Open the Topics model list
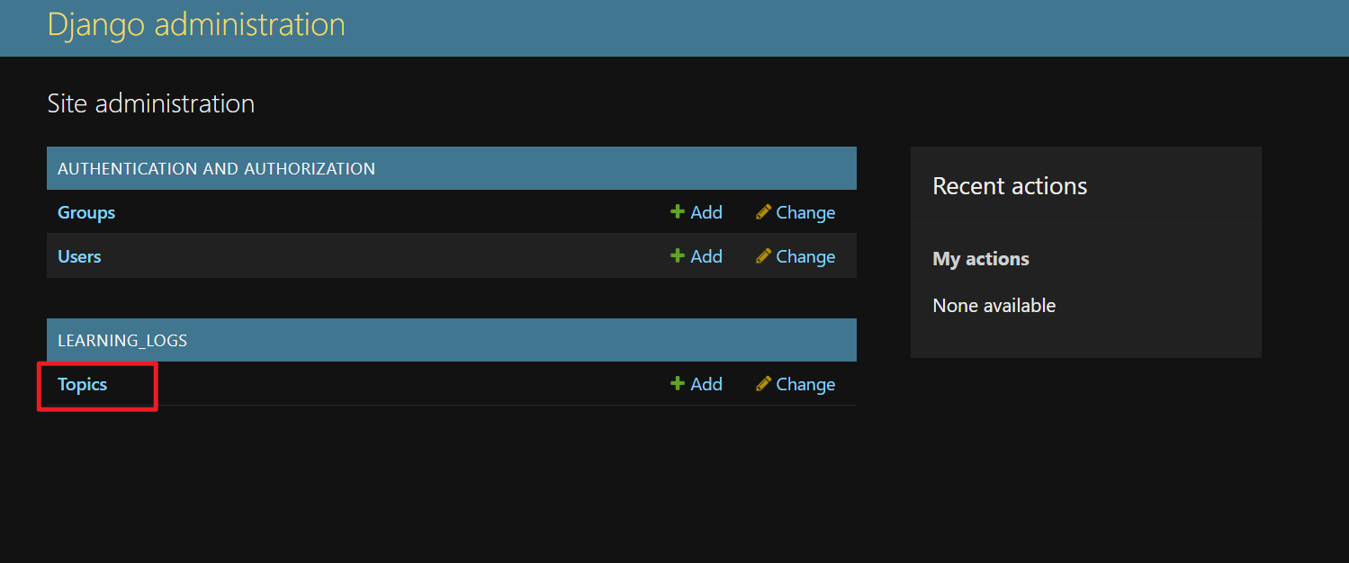This screenshot has width=1349, height=563. (82, 384)
